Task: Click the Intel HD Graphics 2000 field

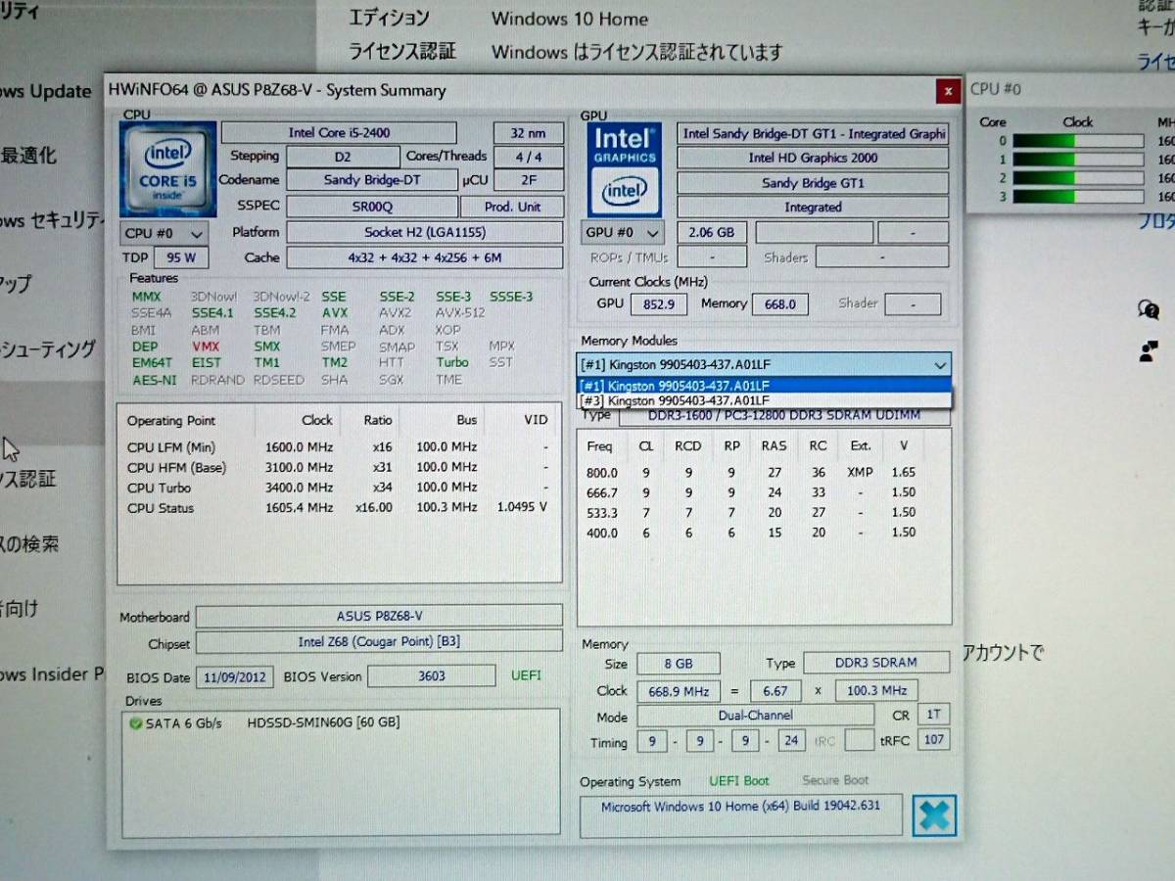Action: click(813, 158)
